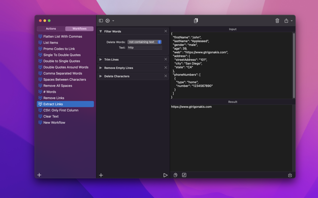The width and height of the screenshot is (318, 198).
Task: Expand the Trim Lines action
Action: (101, 59)
